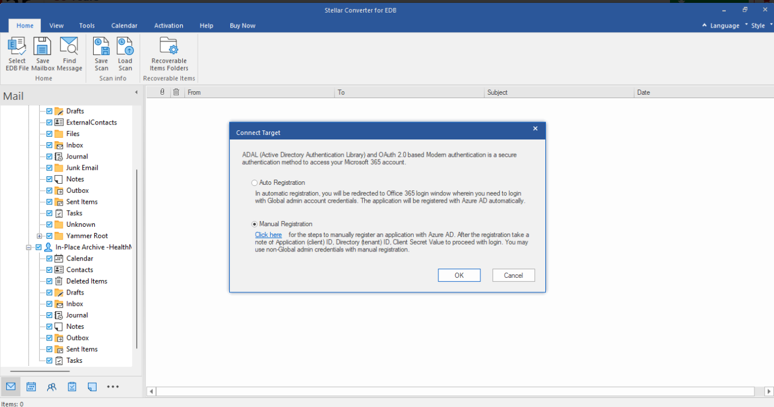Screen dimensions: 774x407
Task: Select the Manual Registration option
Action: coord(255,224)
